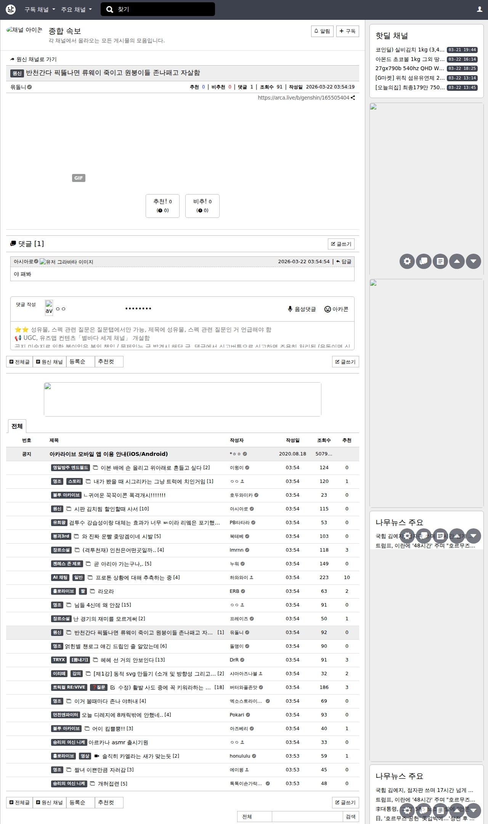Image resolution: width=488 pixels, height=824 pixels.
Task: Open the 프로톤 상황에 대해 추측하는 중 post
Action: pyautogui.click(x=133, y=578)
